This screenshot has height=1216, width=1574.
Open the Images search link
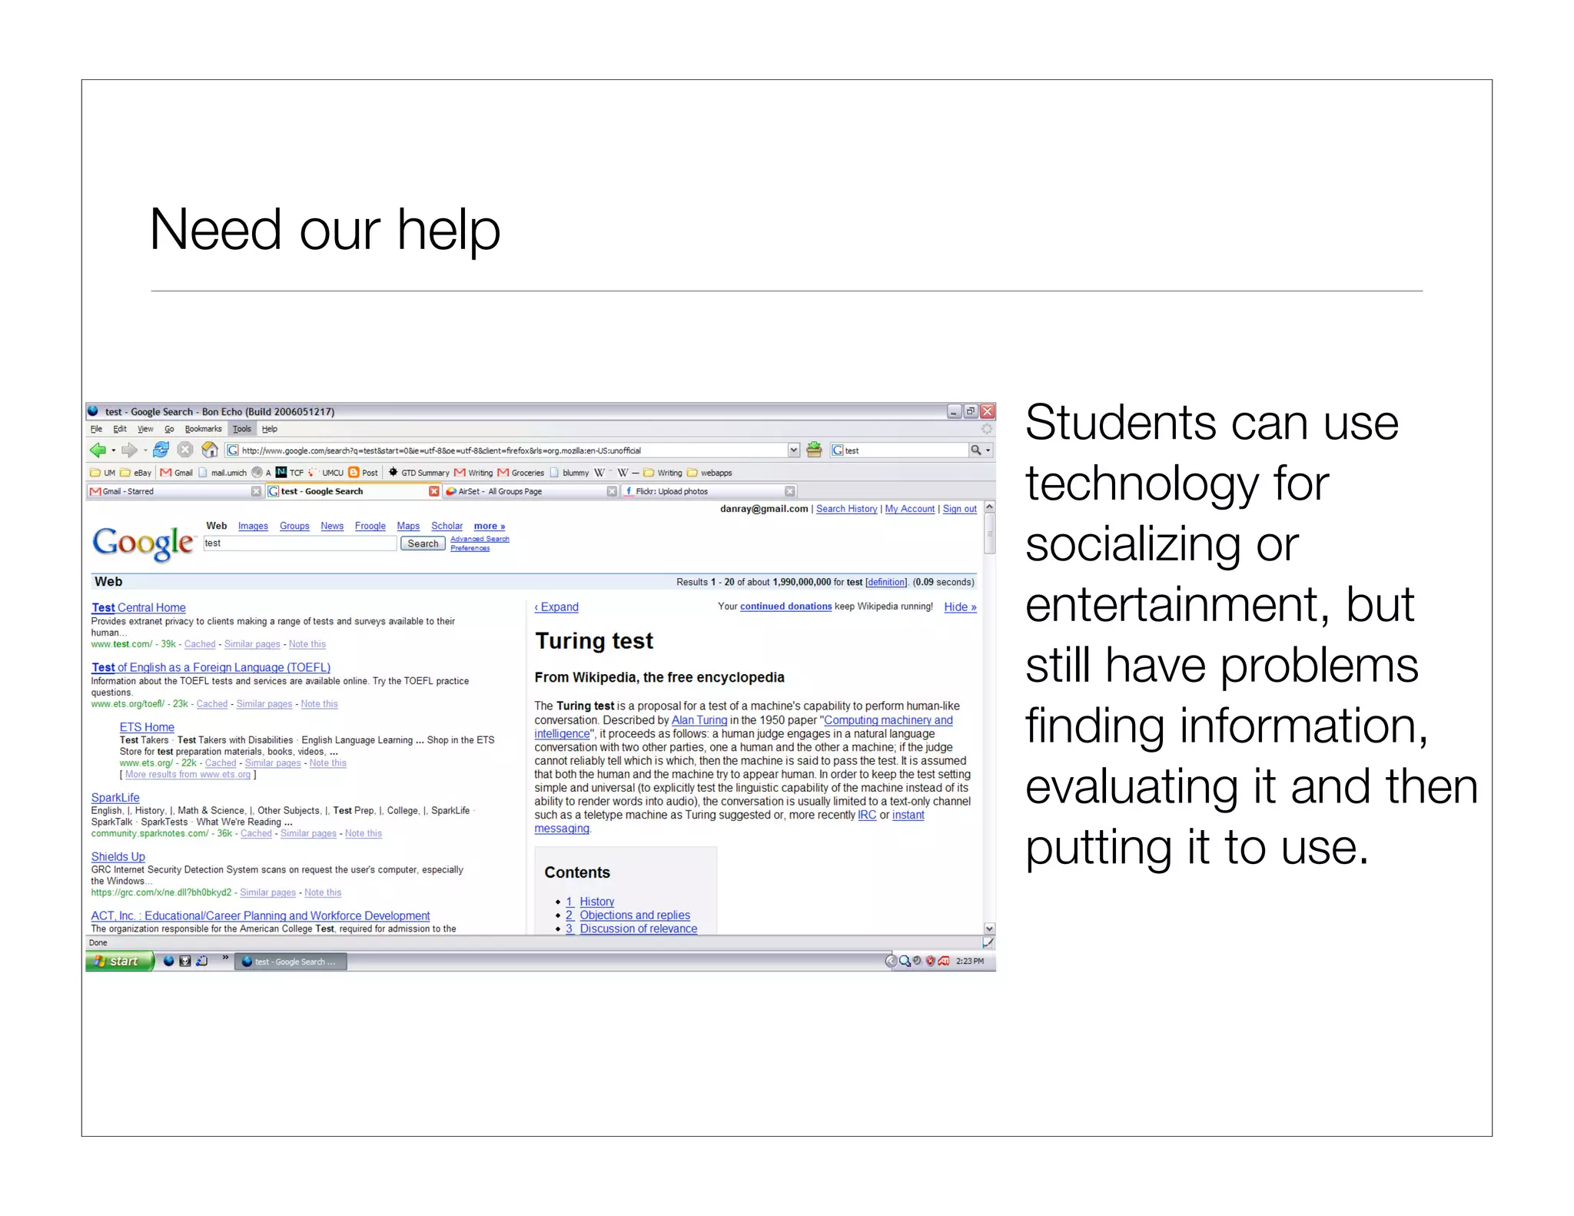click(253, 527)
